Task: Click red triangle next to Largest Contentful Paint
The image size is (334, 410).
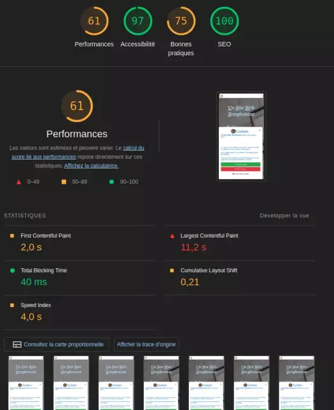Action: tap(172, 236)
